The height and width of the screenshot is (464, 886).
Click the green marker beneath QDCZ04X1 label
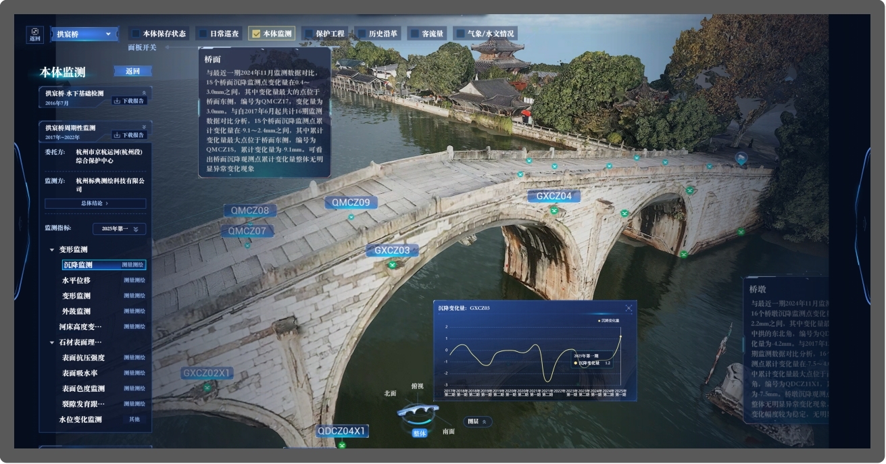pos(342,444)
